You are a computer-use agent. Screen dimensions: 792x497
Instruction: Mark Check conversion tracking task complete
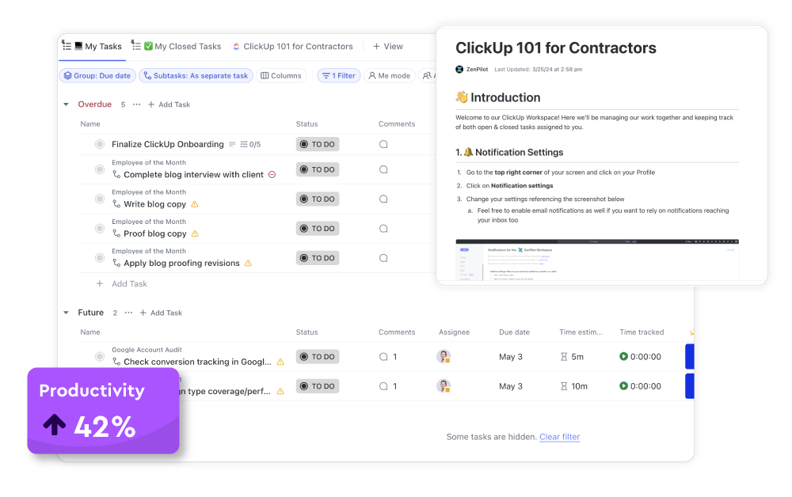[100, 357]
